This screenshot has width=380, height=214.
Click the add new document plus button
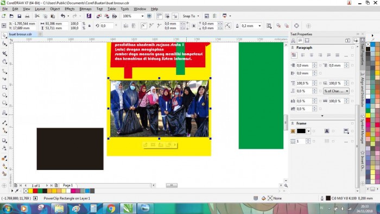point(40,34)
